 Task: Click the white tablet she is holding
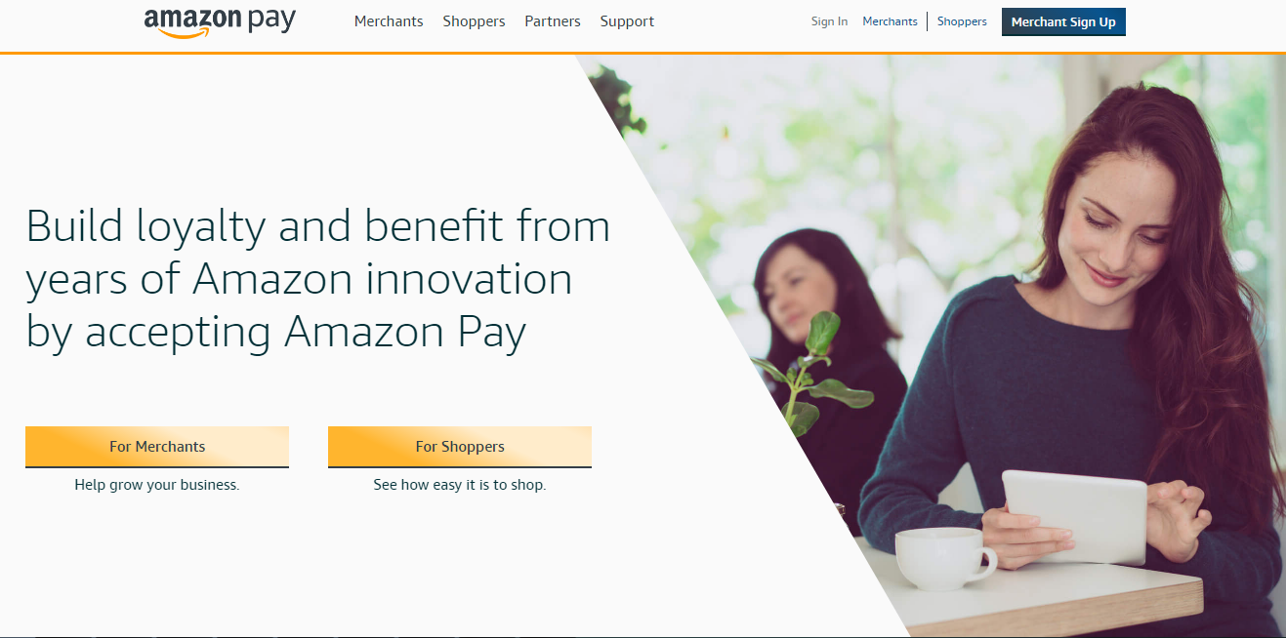pyautogui.click(x=1075, y=516)
